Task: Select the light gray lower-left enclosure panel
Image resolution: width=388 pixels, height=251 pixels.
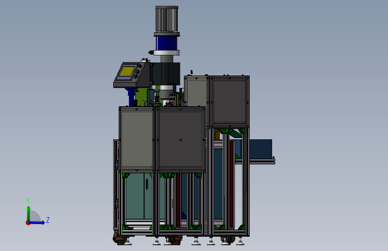Action: (137, 140)
